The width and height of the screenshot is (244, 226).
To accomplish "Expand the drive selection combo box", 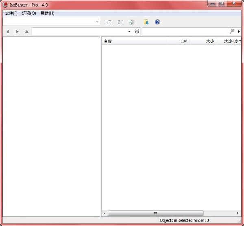I will click(97, 22).
